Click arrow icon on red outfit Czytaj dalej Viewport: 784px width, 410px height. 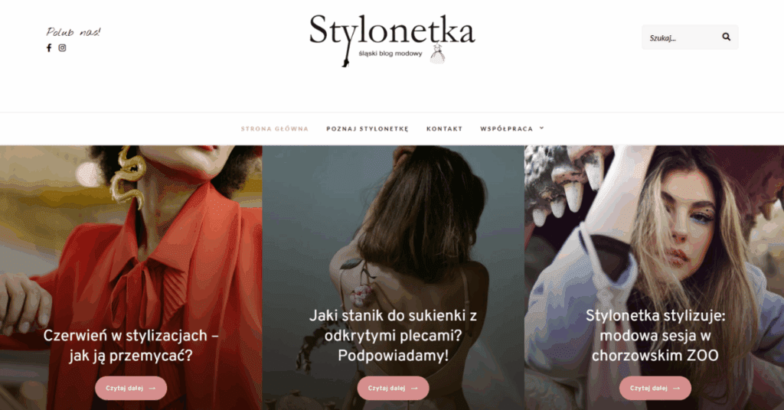coord(152,389)
